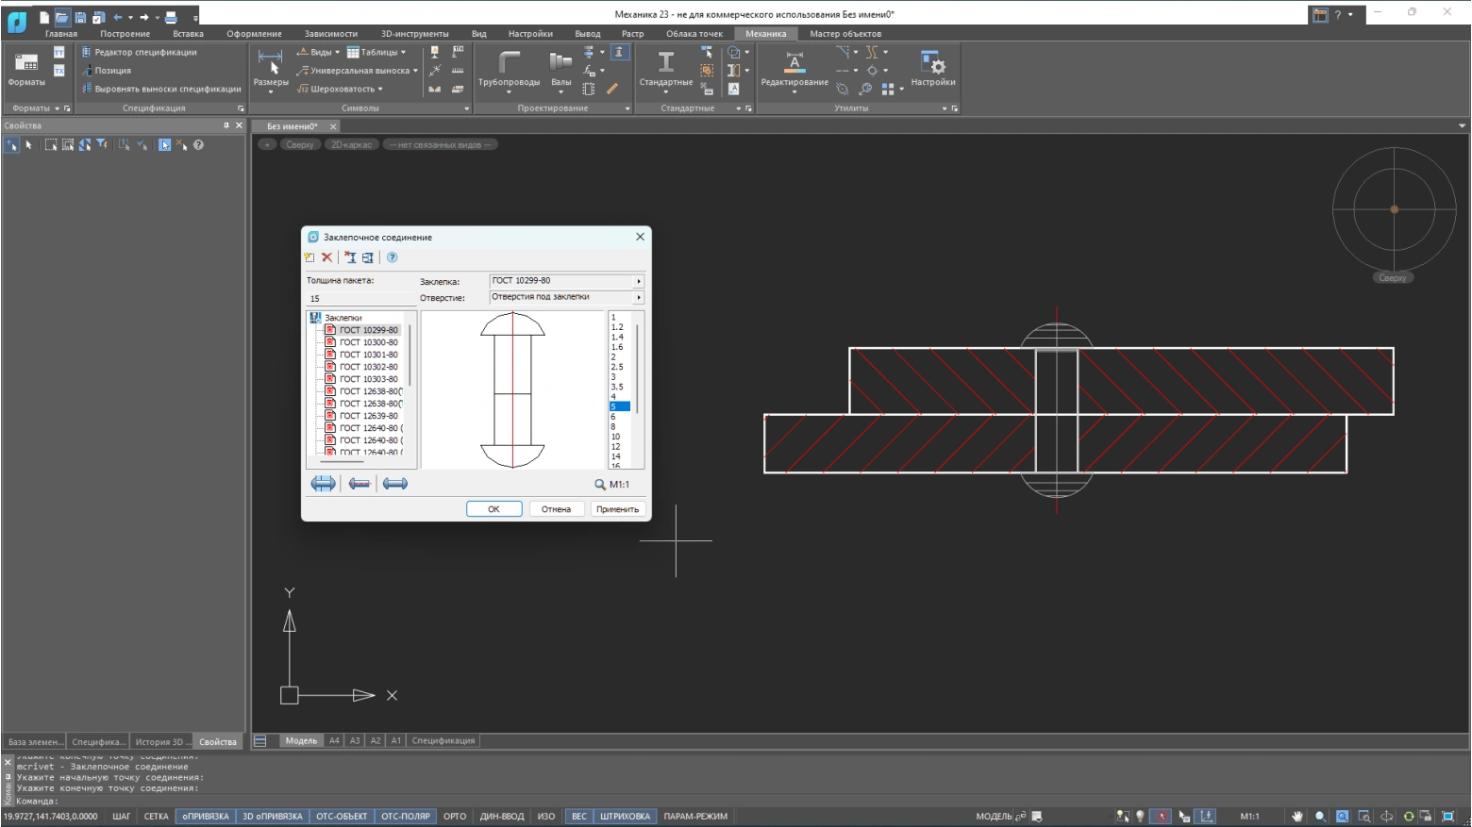This screenshot has width=1472, height=827.
Task: Click the Форматы icon in ribbon
Action: click(26, 64)
